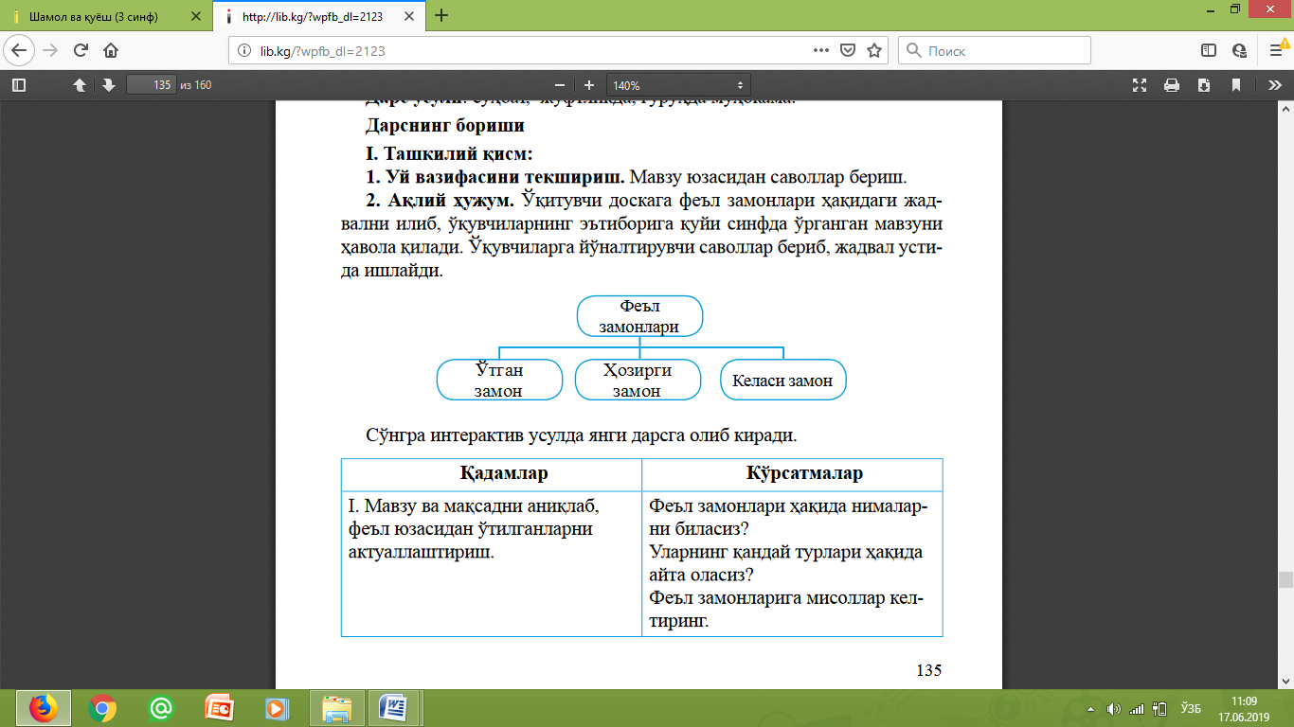This screenshot has height=727, width=1294.
Task: Open the network signal tray icon
Action: pyautogui.click(x=1136, y=708)
